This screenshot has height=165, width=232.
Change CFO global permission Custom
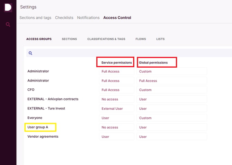coord(172,90)
